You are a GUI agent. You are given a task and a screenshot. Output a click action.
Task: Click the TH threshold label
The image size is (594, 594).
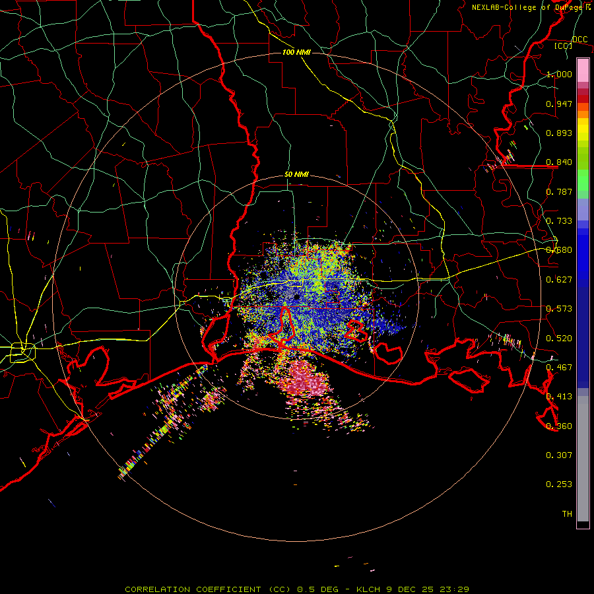tap(567, 514)
